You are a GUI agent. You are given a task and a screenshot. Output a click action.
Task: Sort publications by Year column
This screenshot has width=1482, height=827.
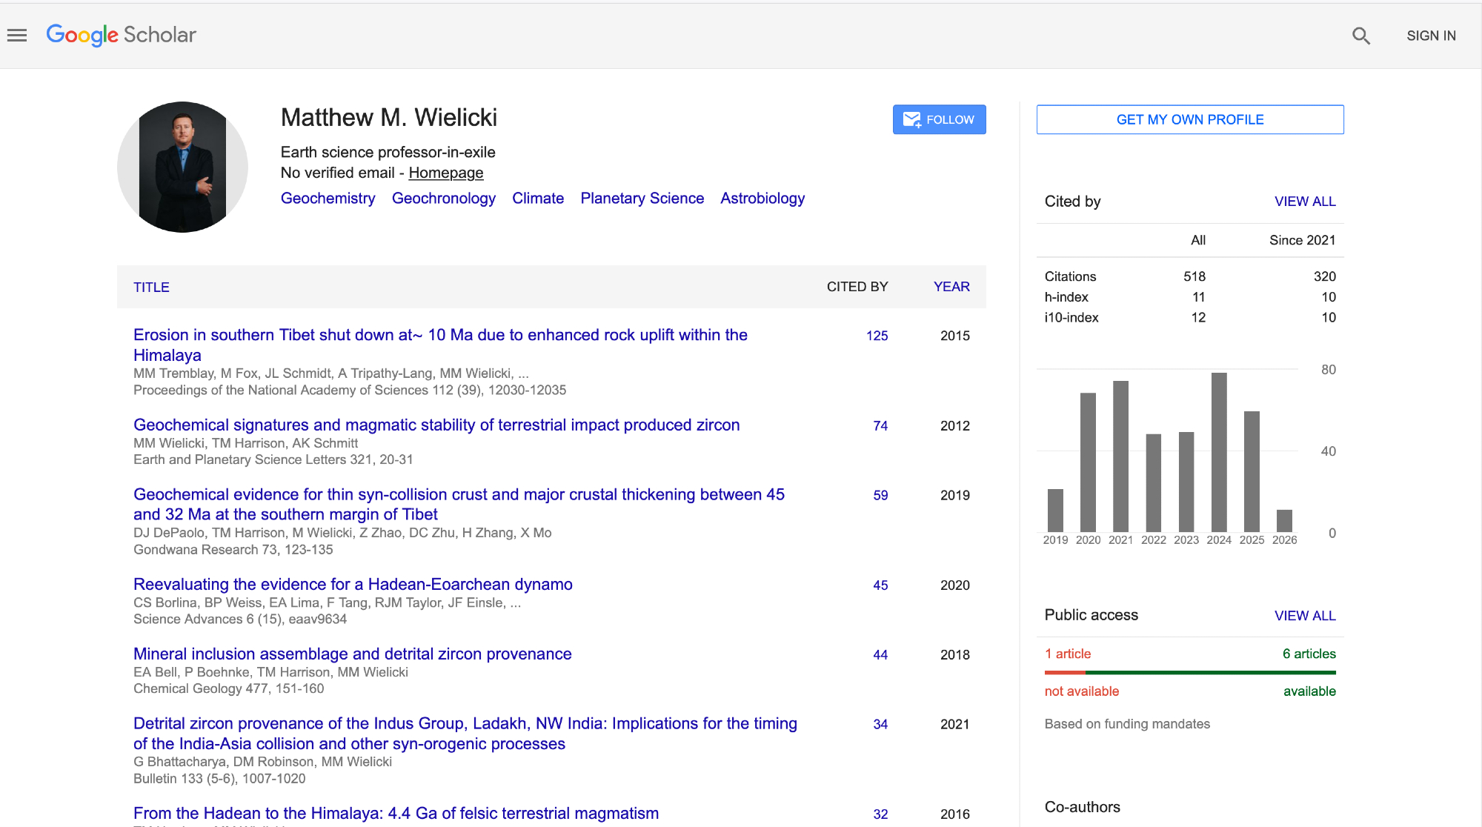951,287
